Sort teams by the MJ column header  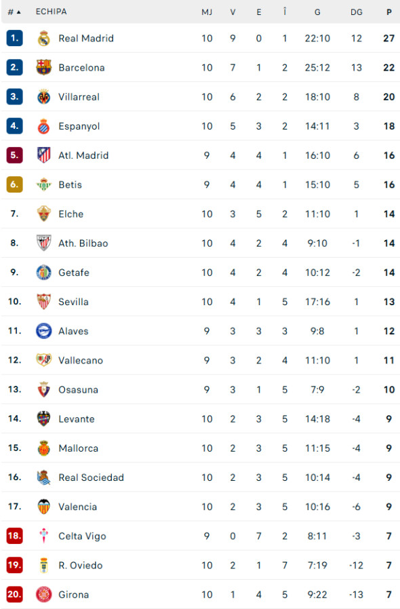point(207,12)
